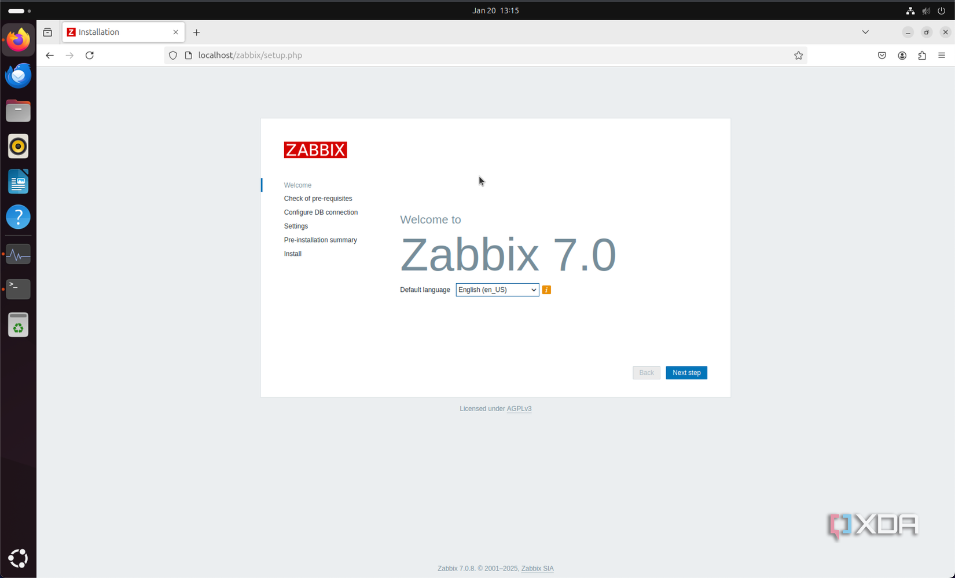Reload the setup page
This screenshot has height=578, width=955.
coord(89,55)
